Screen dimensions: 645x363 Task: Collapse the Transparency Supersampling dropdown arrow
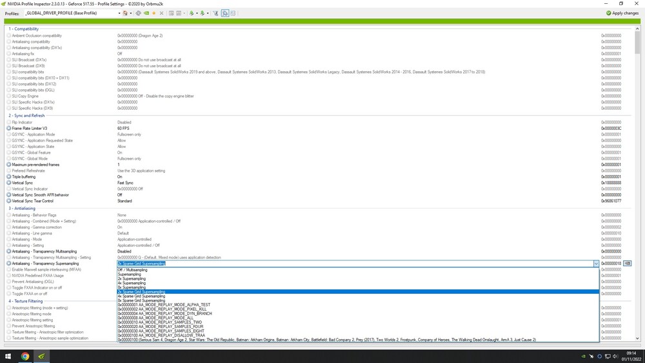(x=596, y=264)
